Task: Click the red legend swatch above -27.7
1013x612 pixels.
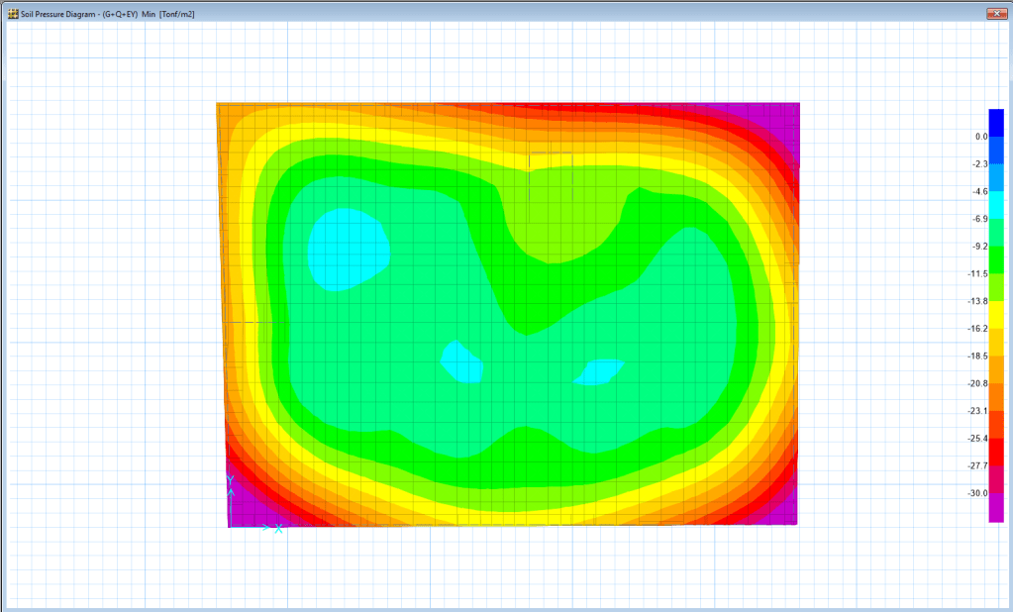Action: [995, 452]
